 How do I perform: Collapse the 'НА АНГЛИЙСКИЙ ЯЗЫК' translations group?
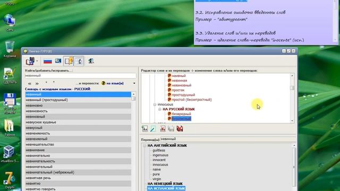[x=144, y=146]
